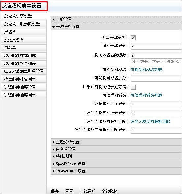Click the 全部展开 button
This screenshot has width=182, height=194.
pos(87,191)
